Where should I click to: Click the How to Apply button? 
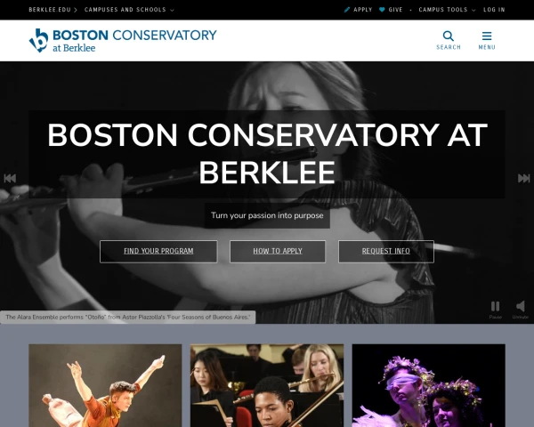coord(278,251)
